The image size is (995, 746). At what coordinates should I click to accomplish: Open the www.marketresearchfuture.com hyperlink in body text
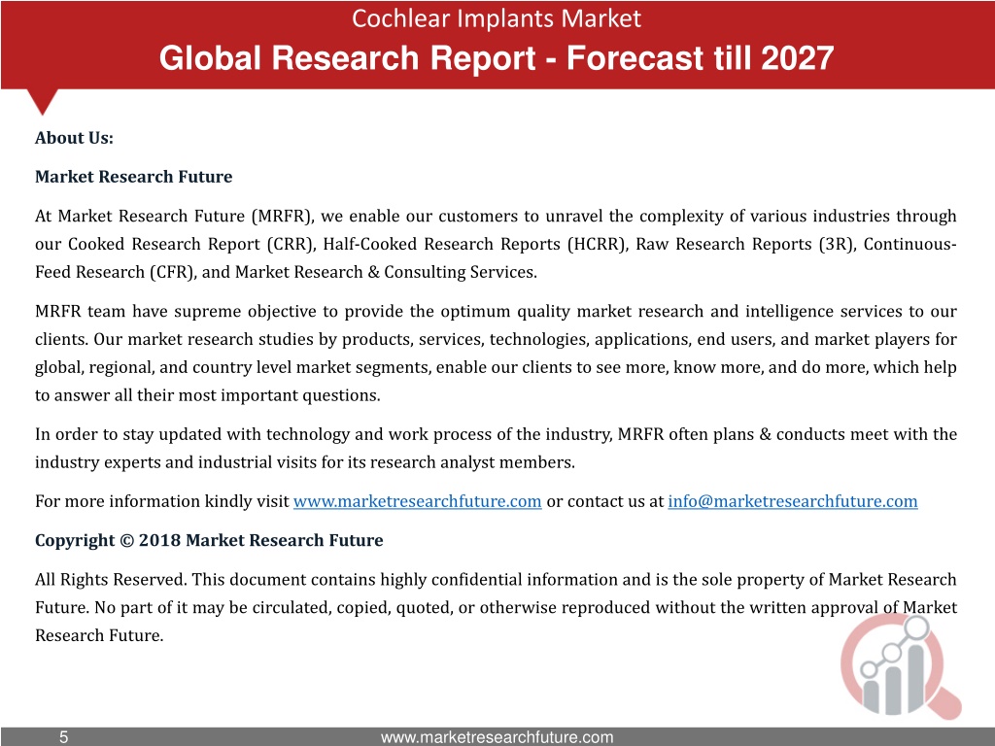click(x=417, y=501)
